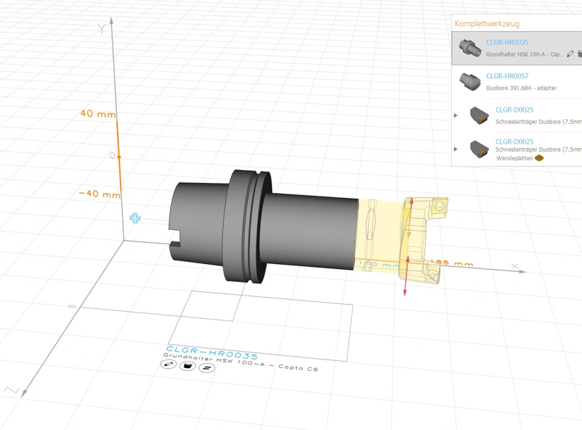Click the "Duobore 391.68A - adapter" description
Image resolution: width=582 pixels, height=430 pixels.
pyautogui.click(x=521, y=88)
